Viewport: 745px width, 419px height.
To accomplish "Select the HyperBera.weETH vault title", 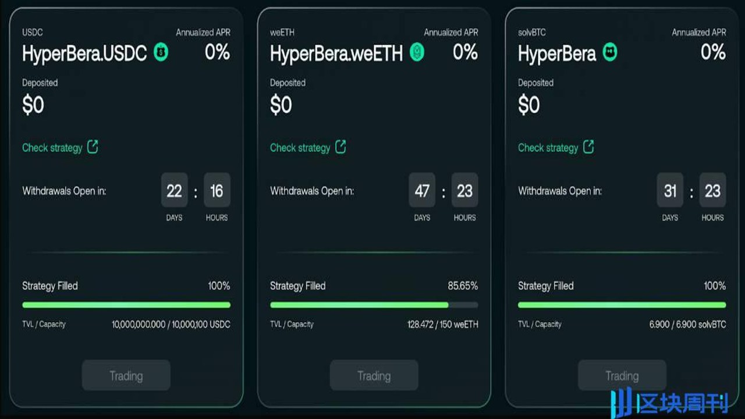I will pos(336,54).
